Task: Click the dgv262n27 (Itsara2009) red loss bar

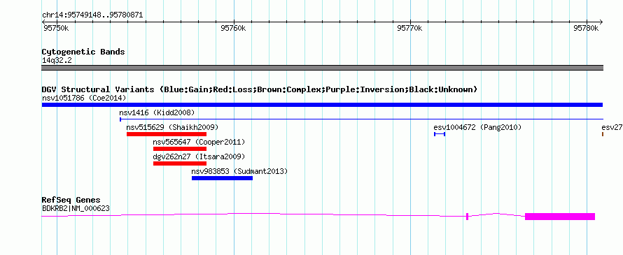Action: (x=180, y=163)
